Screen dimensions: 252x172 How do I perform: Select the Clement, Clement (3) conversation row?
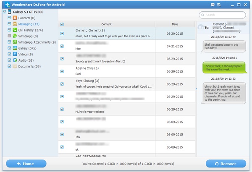coord(127,34)
